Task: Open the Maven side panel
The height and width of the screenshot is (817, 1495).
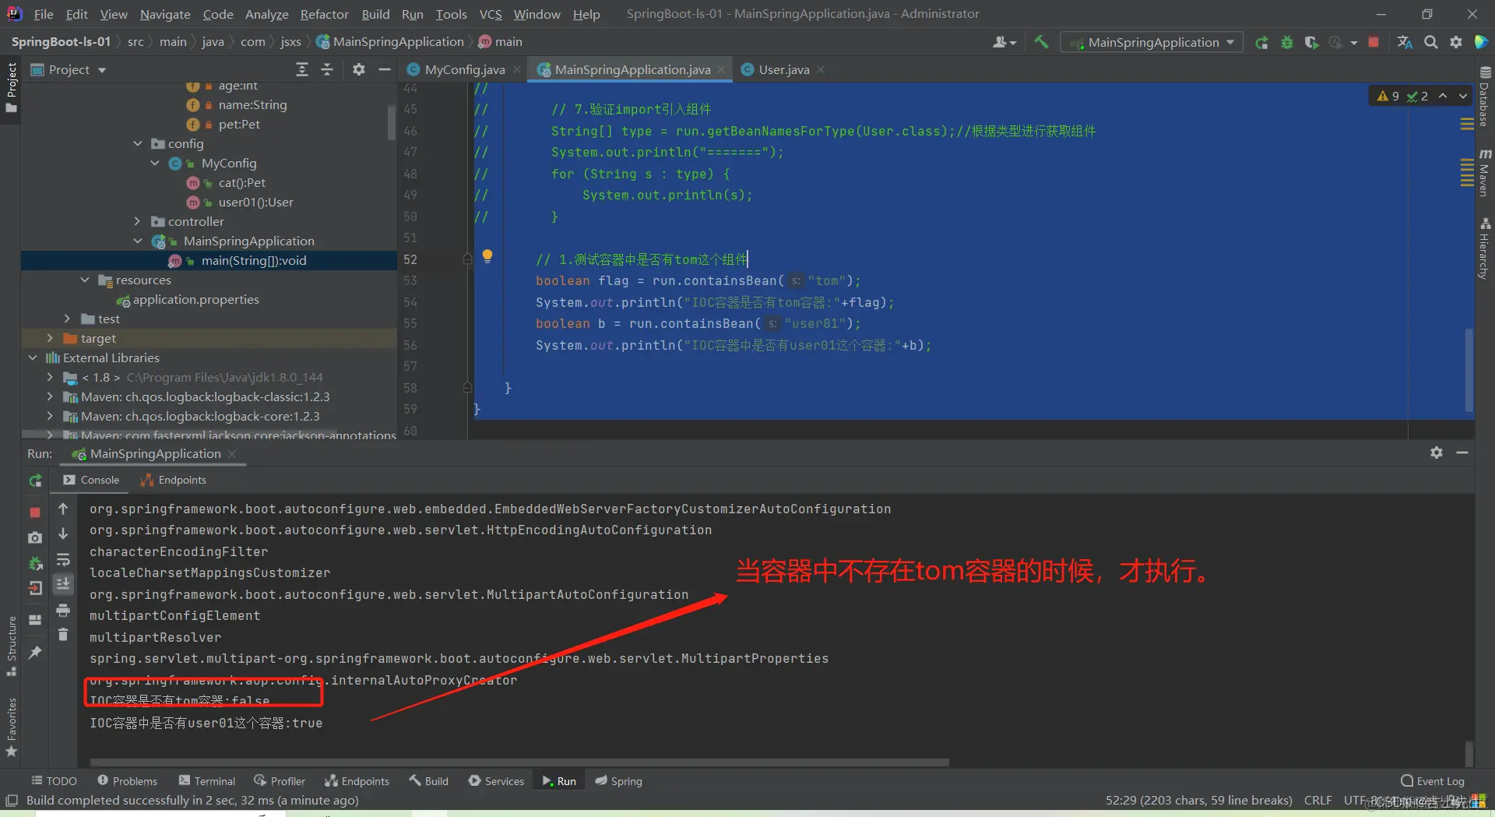Action: [x=1485, y=173]
